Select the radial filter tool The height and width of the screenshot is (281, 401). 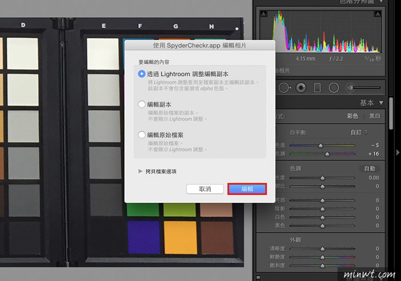pos(333,88)
